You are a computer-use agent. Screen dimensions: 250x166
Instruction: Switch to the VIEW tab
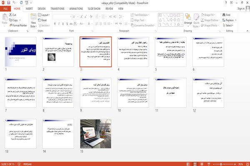click(121, 9)
